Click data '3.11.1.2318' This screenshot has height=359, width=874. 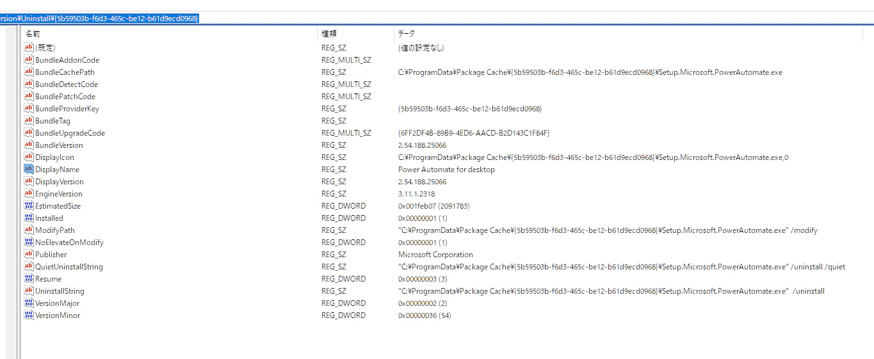pos(416,194)
